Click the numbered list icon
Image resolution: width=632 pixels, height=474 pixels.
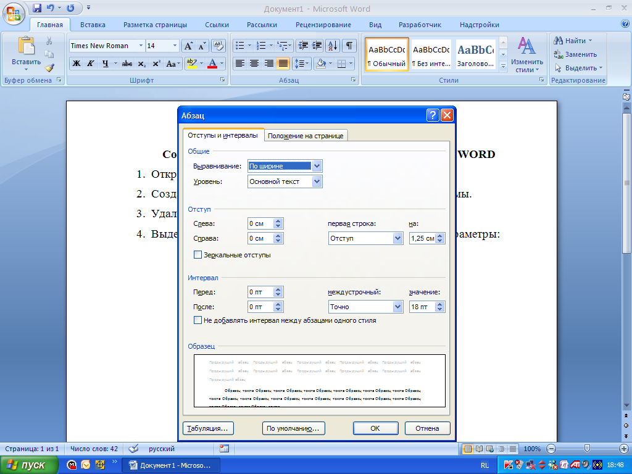pos(261,46)
